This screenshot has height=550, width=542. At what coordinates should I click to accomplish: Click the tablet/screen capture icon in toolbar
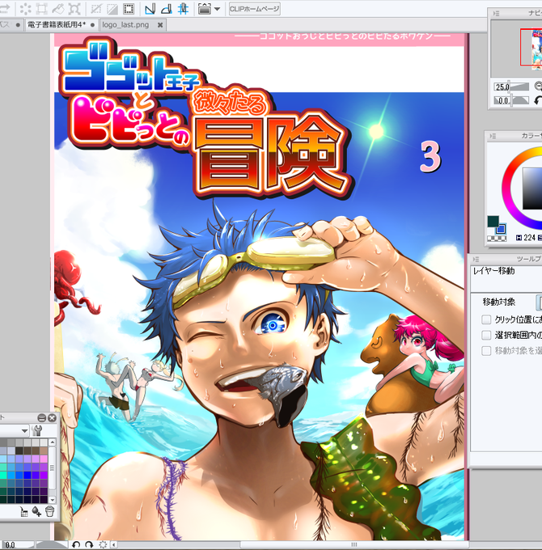point(205,9)
